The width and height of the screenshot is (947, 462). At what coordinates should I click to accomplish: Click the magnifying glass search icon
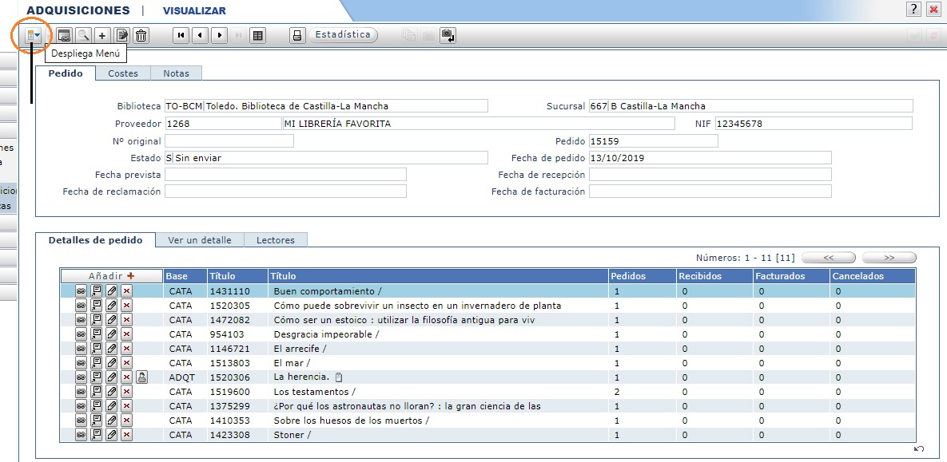coord(83,35)
